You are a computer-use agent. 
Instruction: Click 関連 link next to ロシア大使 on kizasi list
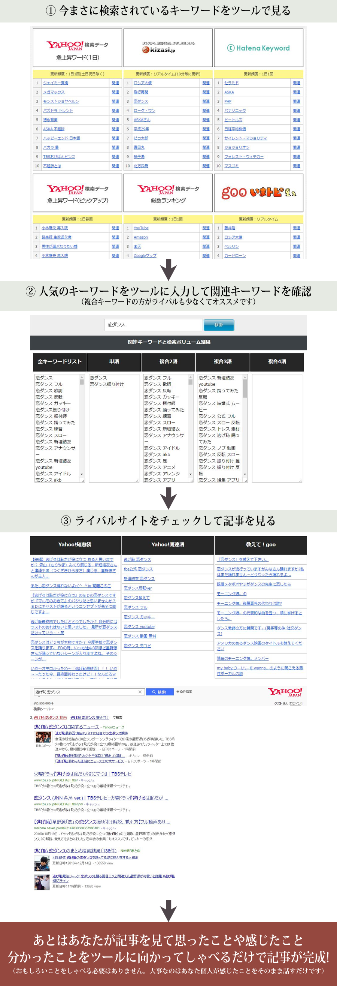click(206, 83)
